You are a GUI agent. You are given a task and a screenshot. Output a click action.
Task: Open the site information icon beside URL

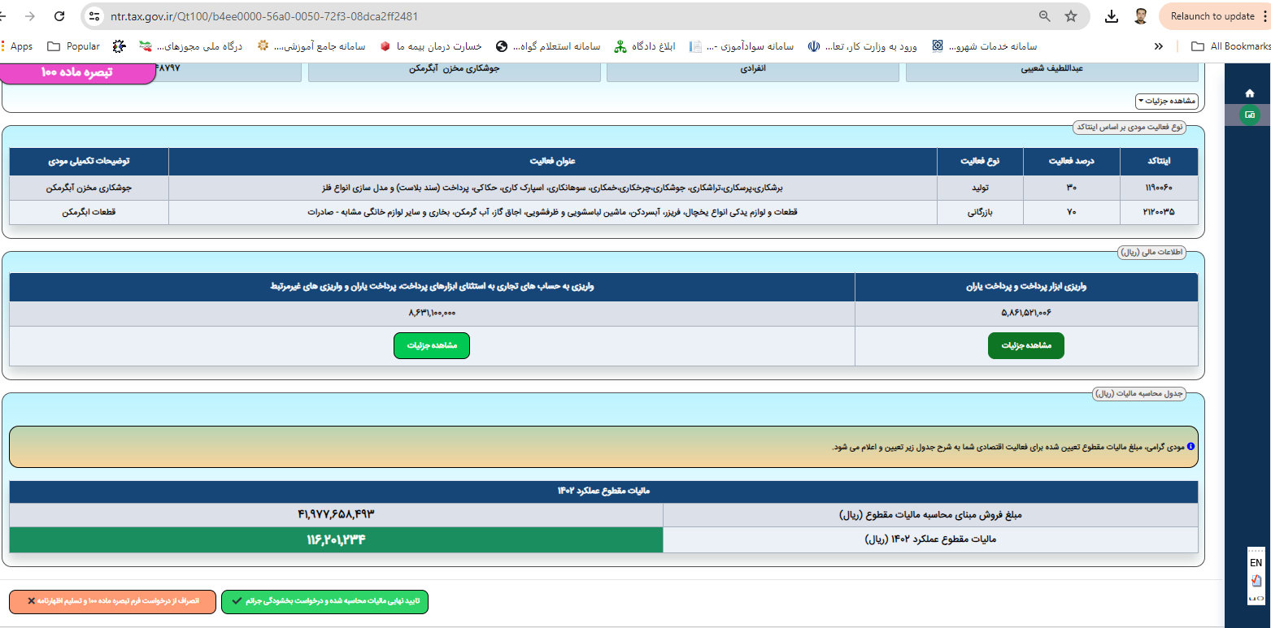pyautogui.click(x=95, y=16)
